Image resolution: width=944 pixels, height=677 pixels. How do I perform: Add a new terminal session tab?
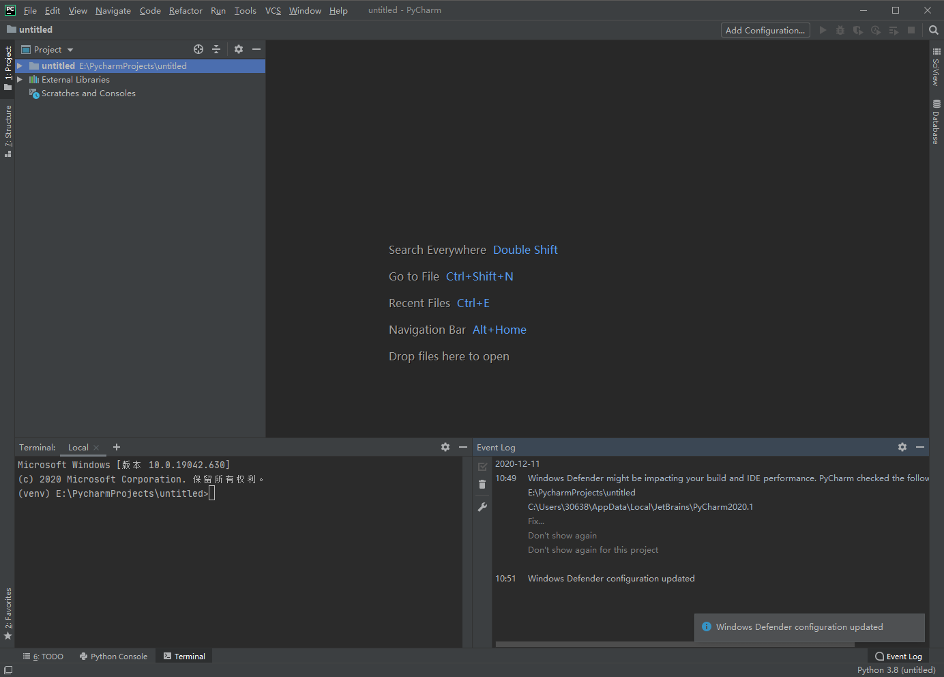(x=117, y=447)
